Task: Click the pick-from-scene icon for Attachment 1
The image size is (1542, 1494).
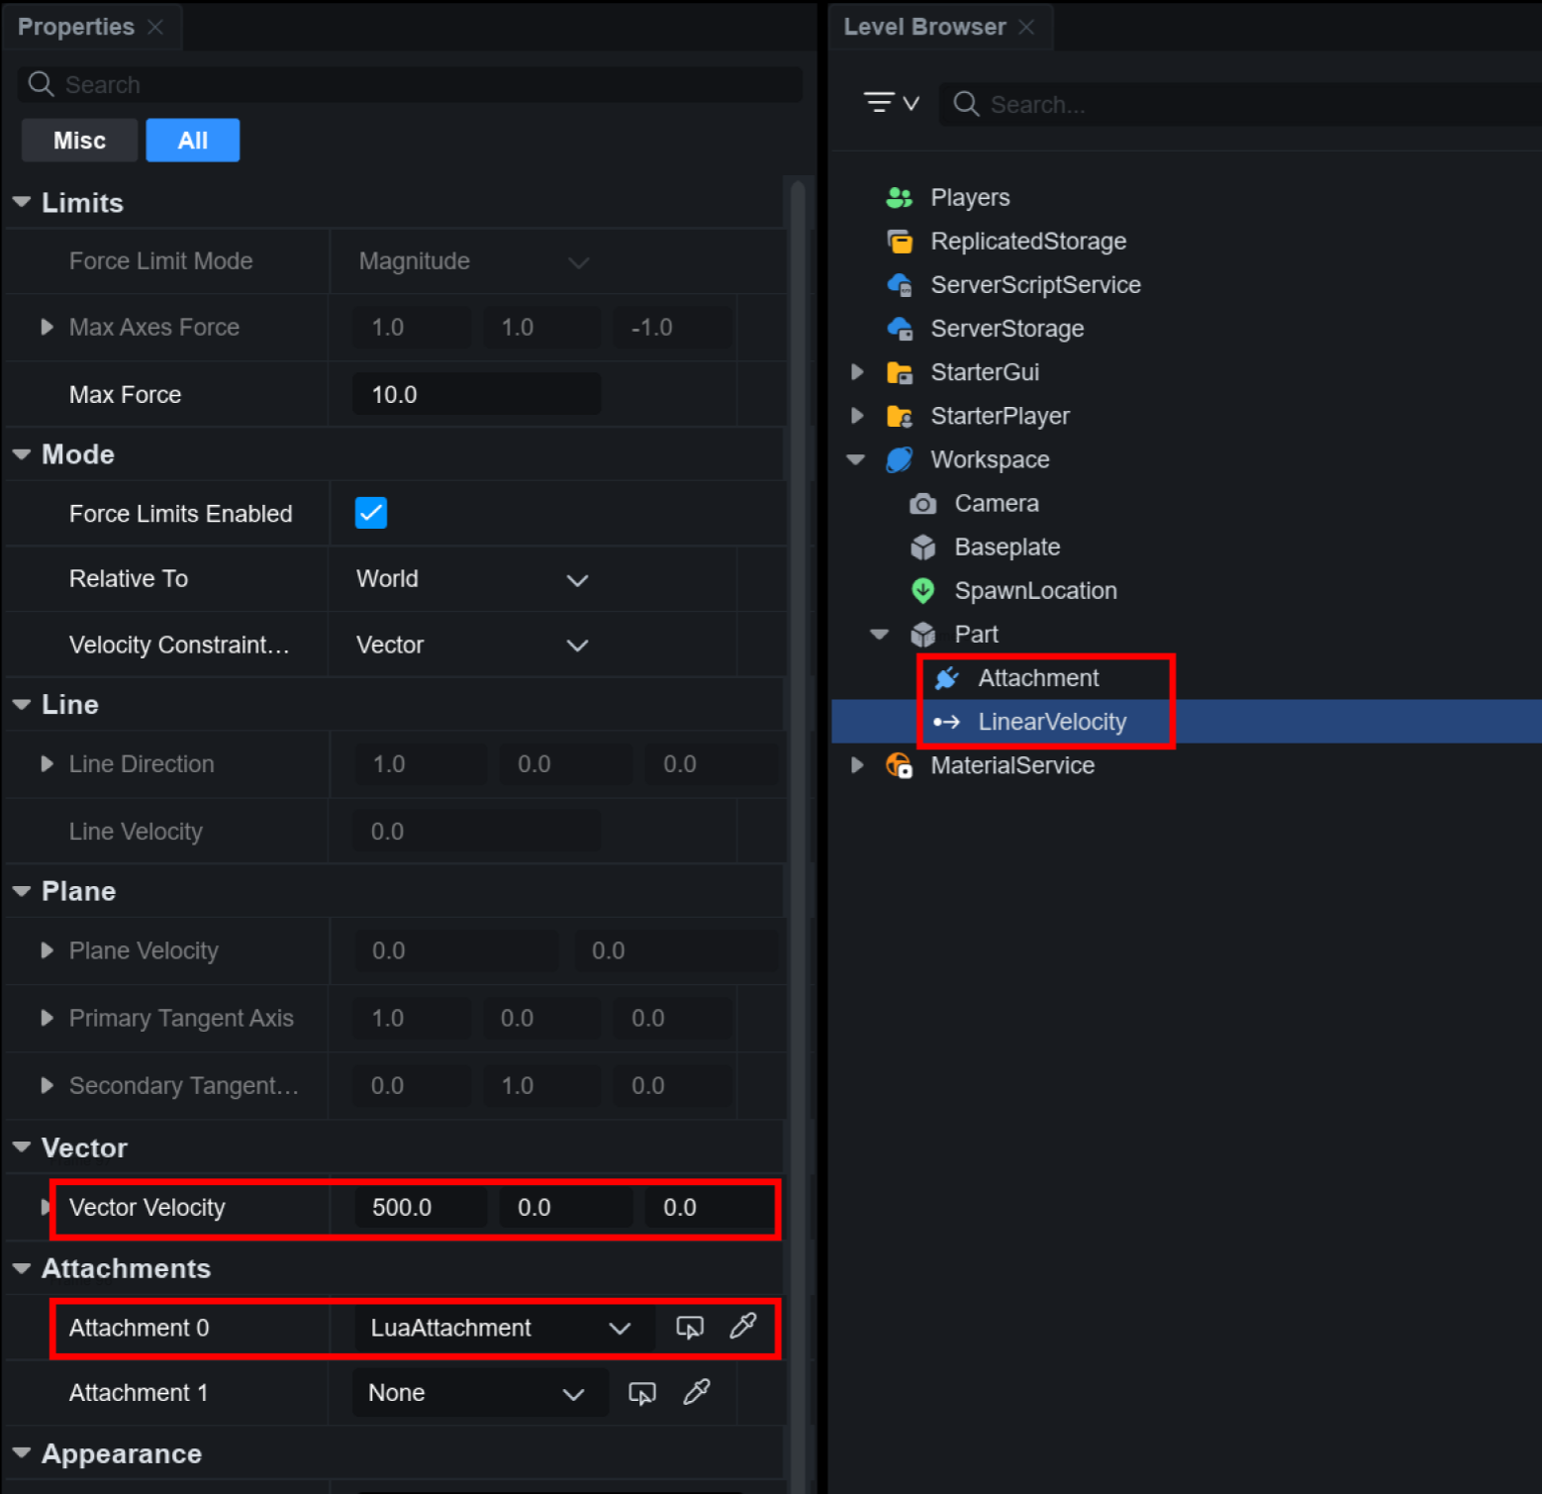Action: coord(642,1393)
